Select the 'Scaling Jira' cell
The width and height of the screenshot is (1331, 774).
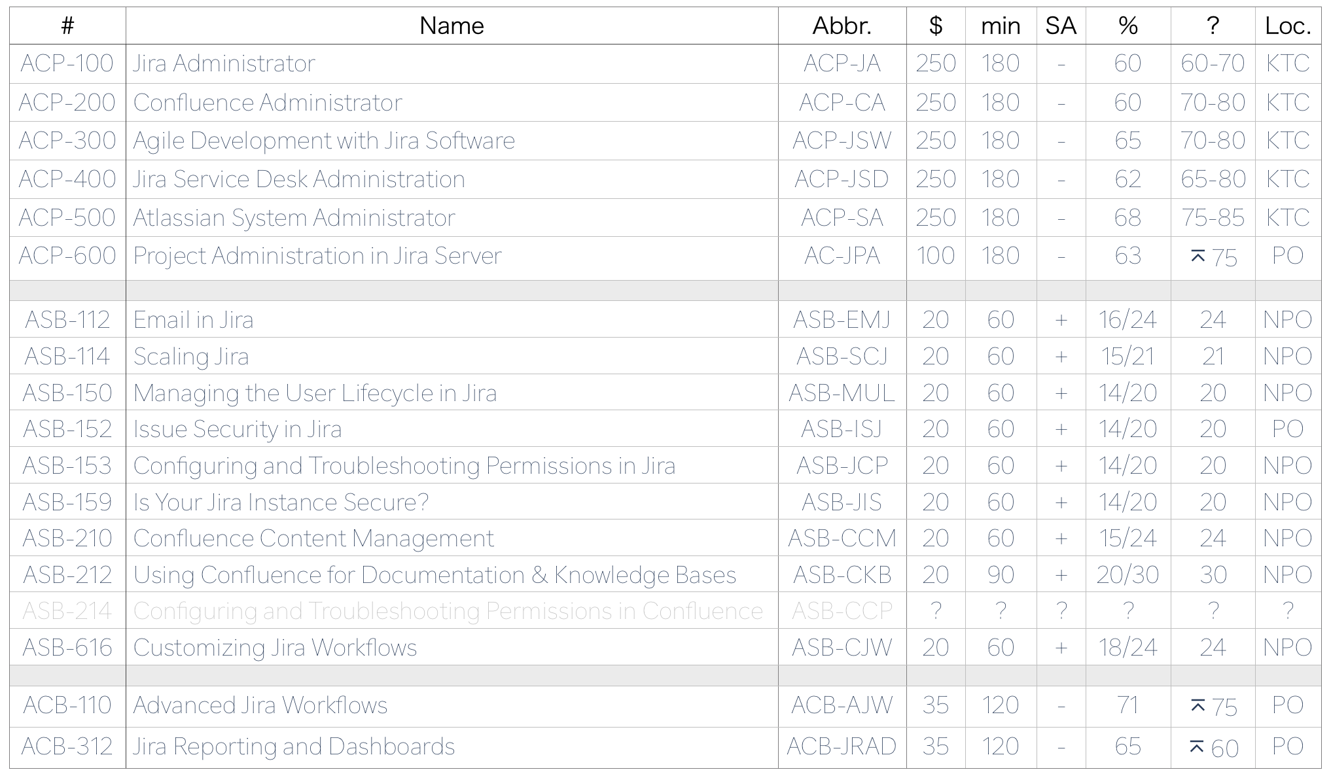452,356
